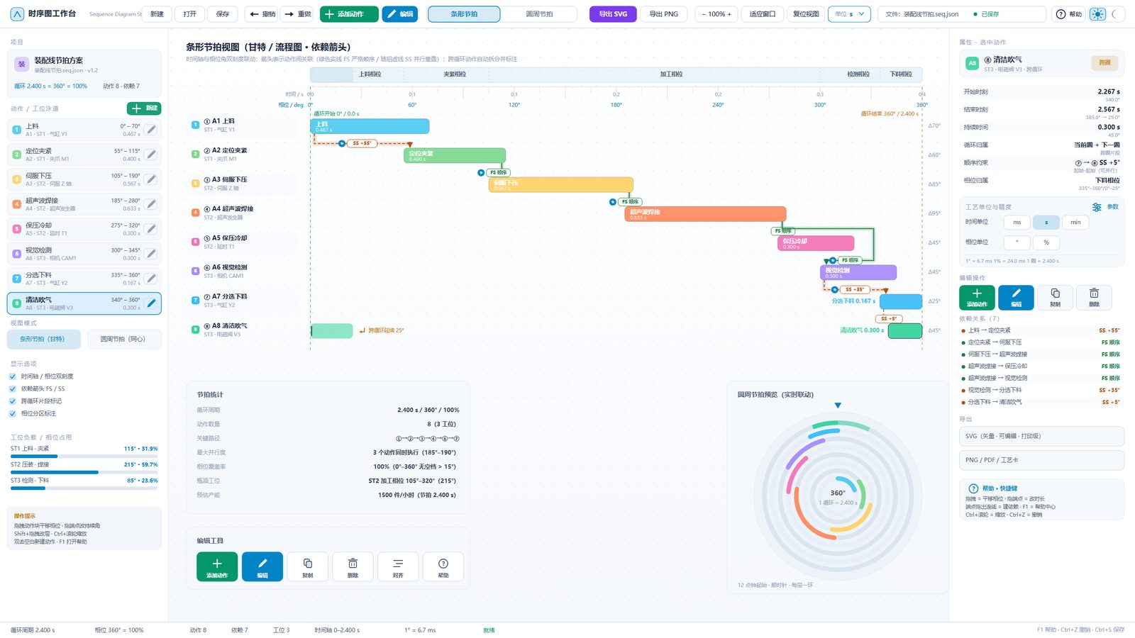The image size is (1135, 638).
Task: Click green 新建 button in action list header
Action: coord(144,108)
